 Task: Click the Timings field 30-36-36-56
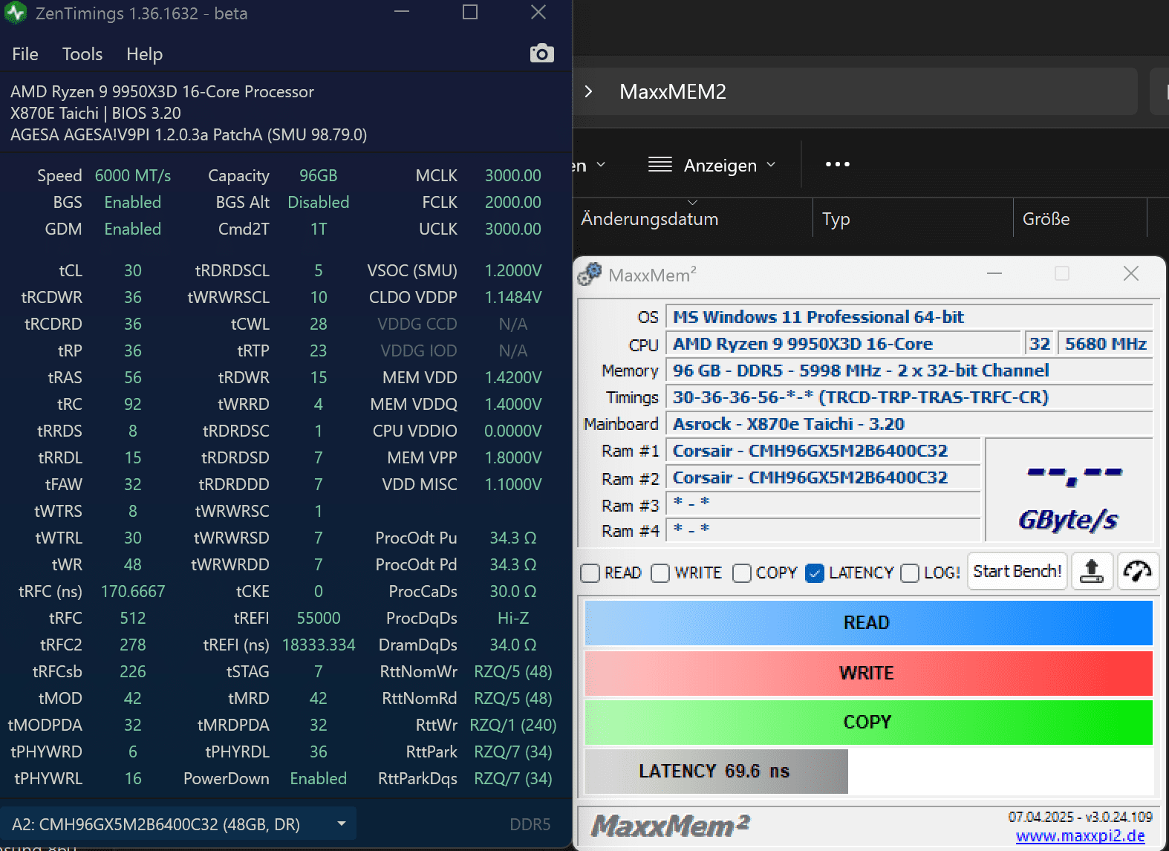point(909,397)
